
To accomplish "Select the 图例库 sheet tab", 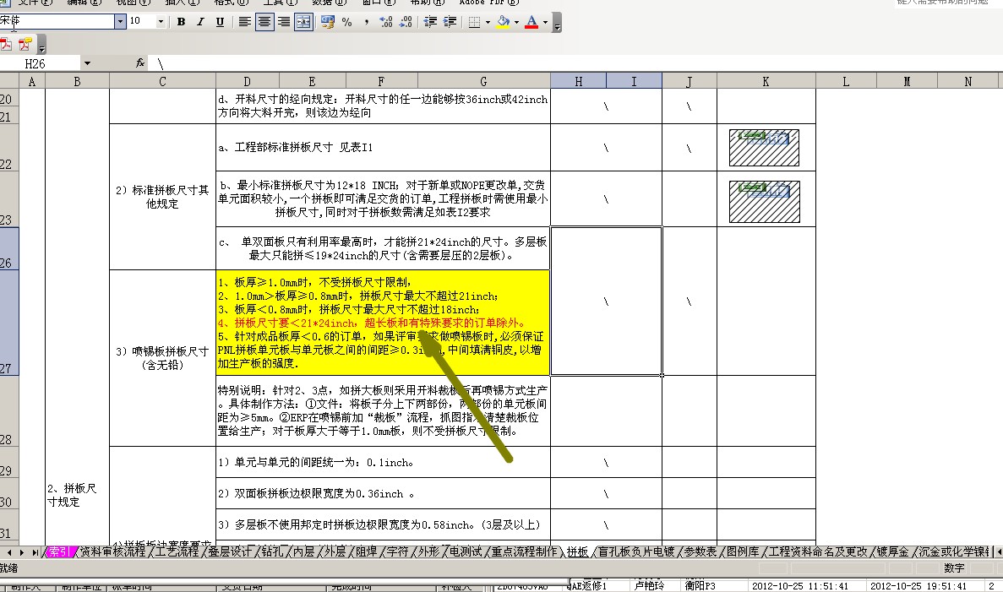I will coord(743,551).
